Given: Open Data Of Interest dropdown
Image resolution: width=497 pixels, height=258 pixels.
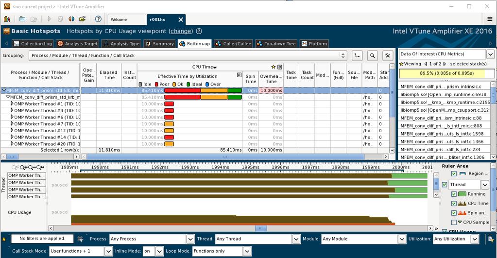Looking at the screenshot, I should pos(490,54).
